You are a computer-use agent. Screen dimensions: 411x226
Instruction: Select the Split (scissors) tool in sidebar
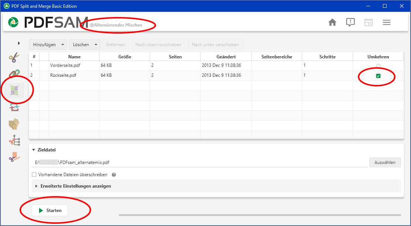pyautogui.click(x=14, y=57)
